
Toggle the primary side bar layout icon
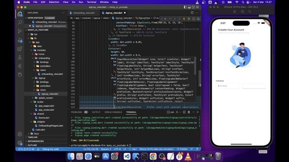(185, 7)
